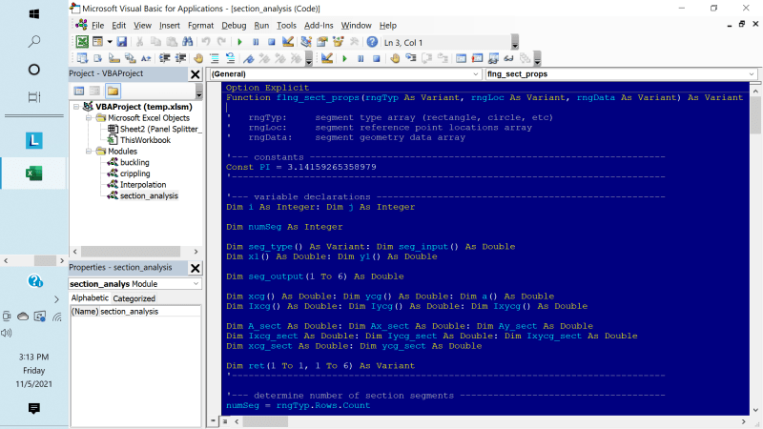This screenshot has height=429, width=763.
Task: Click Step Into on Debug toolbar
Action: [x=411, y=58]
